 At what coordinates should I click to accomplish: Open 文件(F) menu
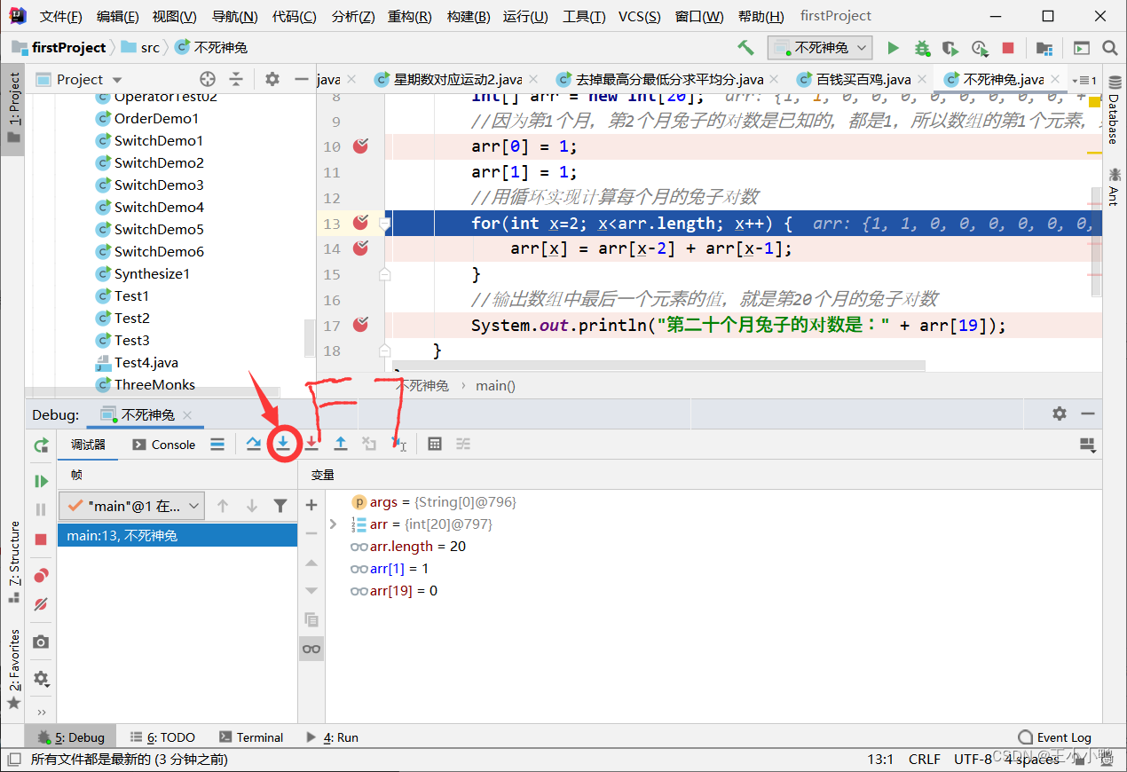click(61, 17)
